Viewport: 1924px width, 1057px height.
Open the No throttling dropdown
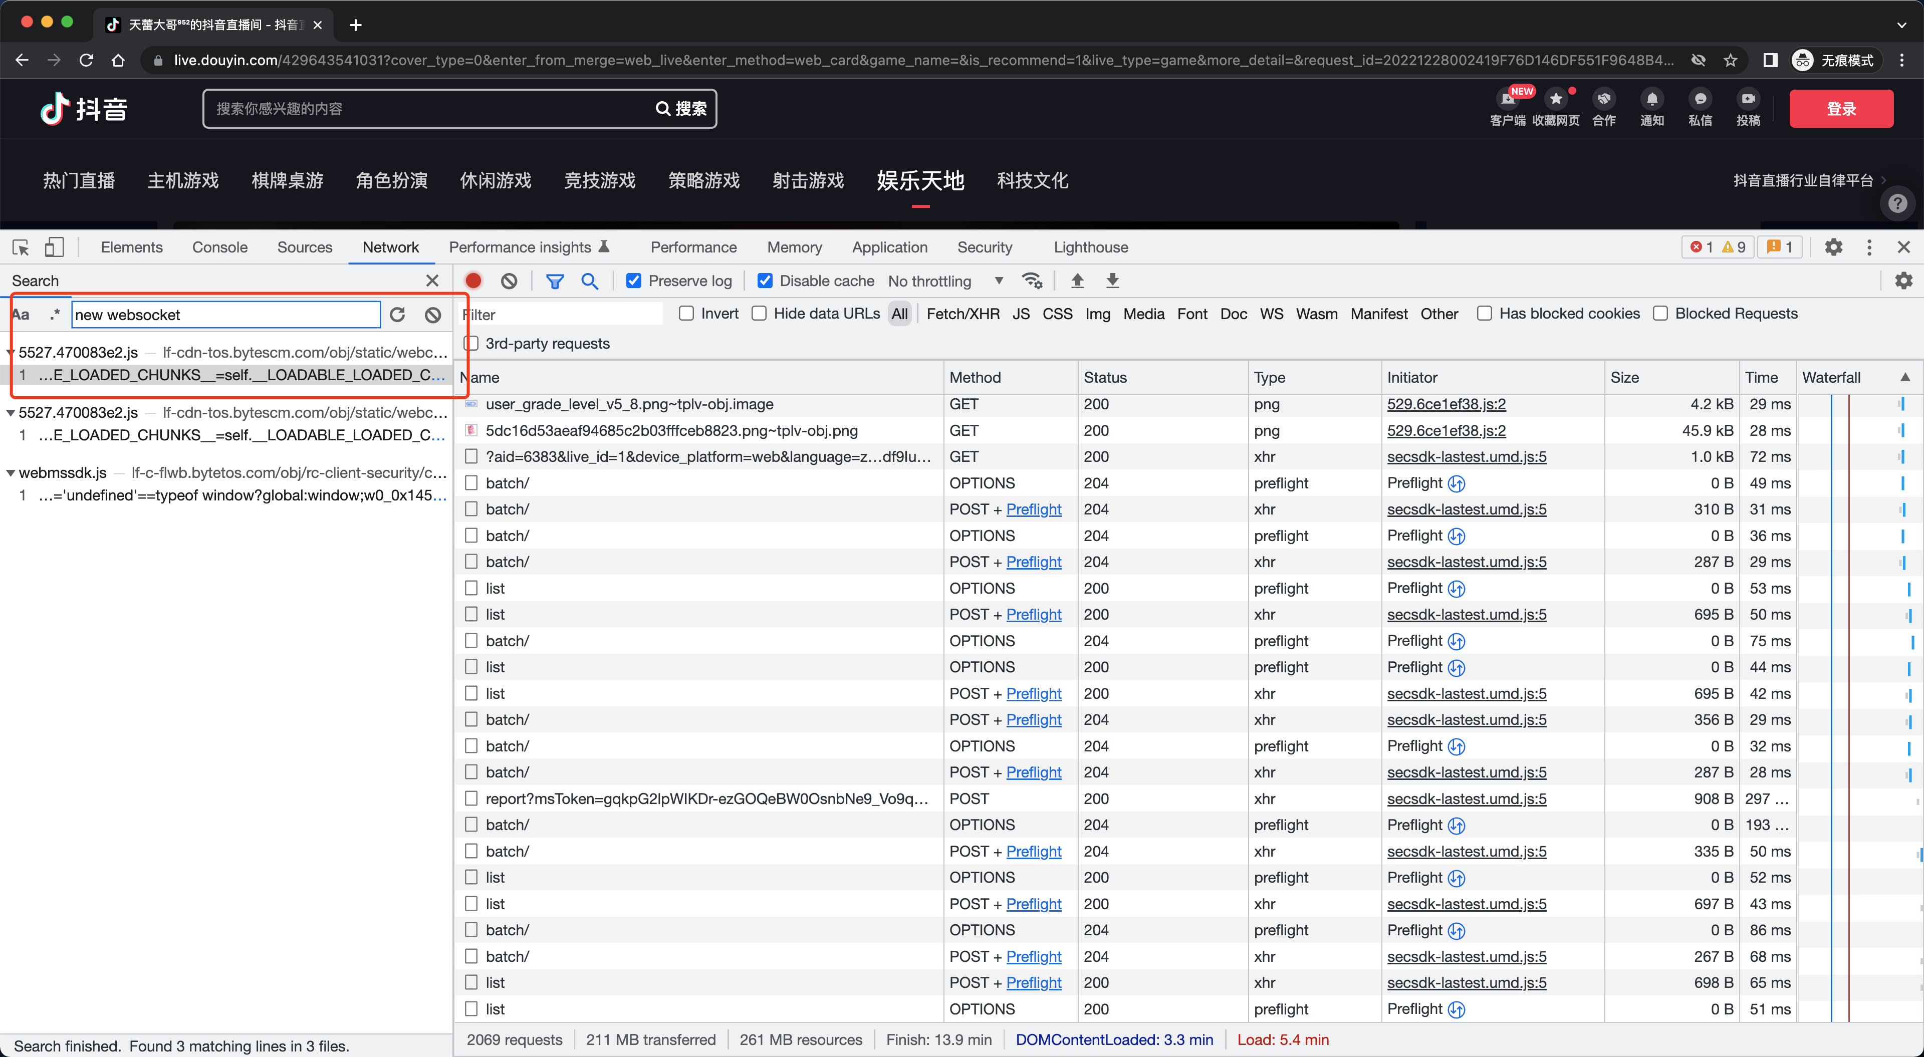[x=944, y=281]
